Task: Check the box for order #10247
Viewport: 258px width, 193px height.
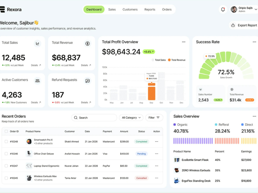Action: (6, 166)
